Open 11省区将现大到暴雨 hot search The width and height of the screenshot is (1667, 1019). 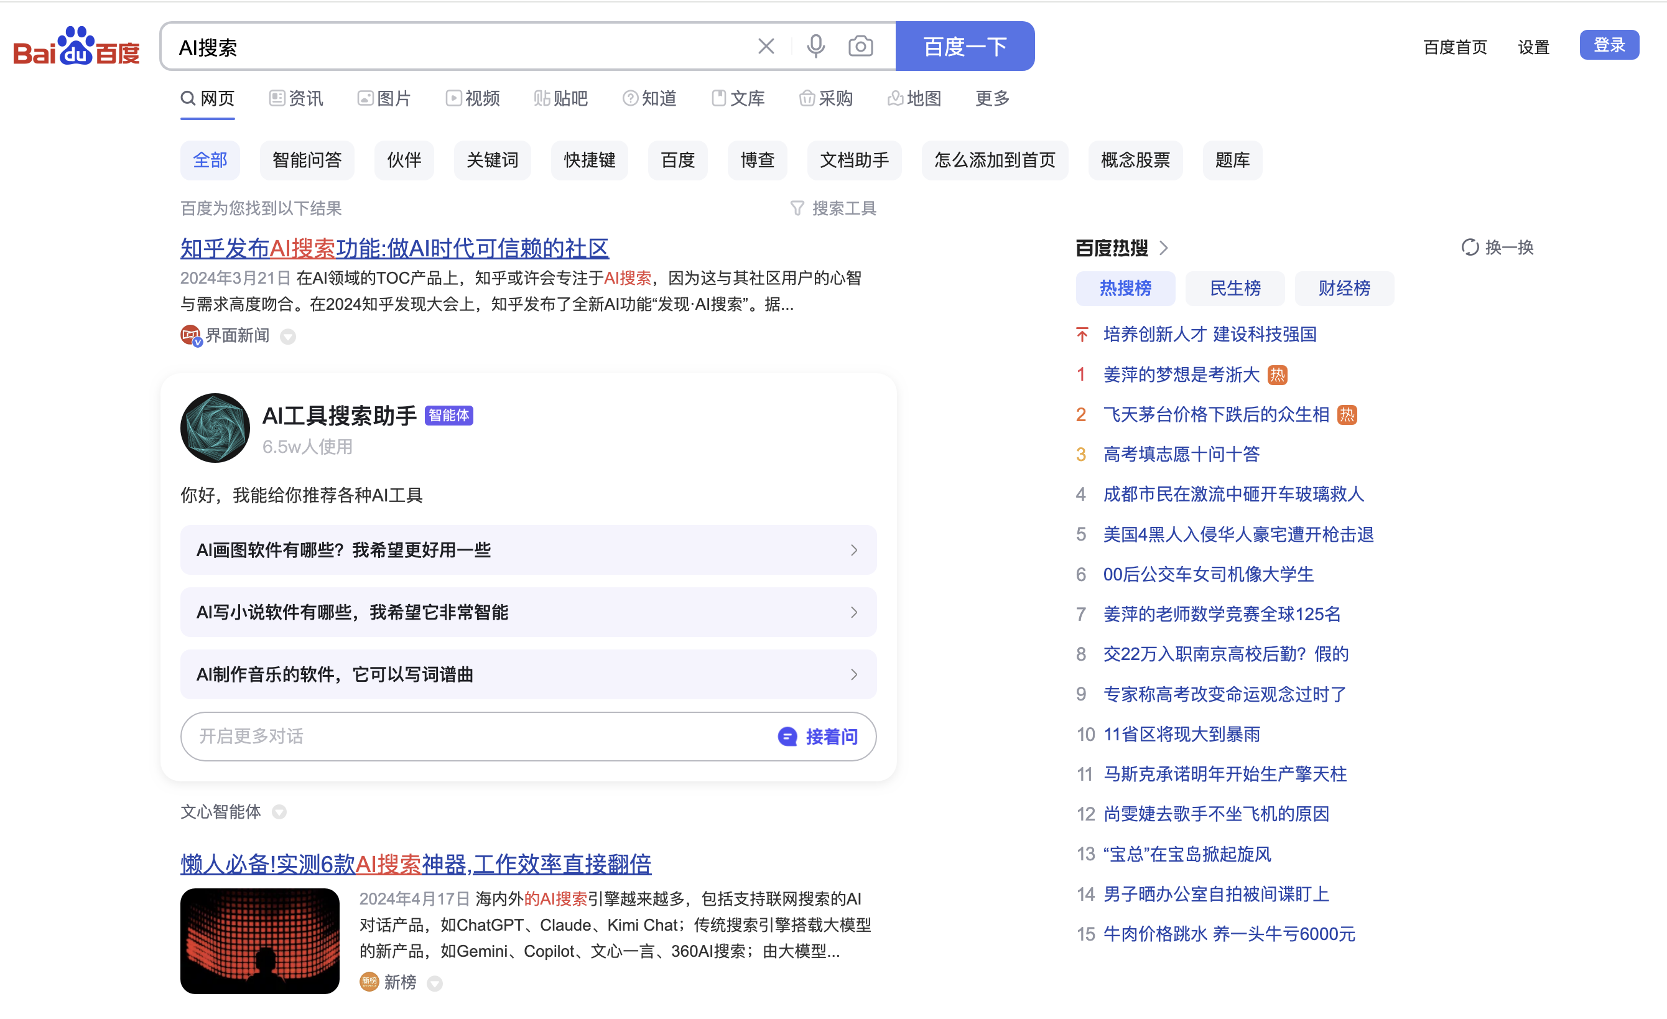[x=1182, y=734]
